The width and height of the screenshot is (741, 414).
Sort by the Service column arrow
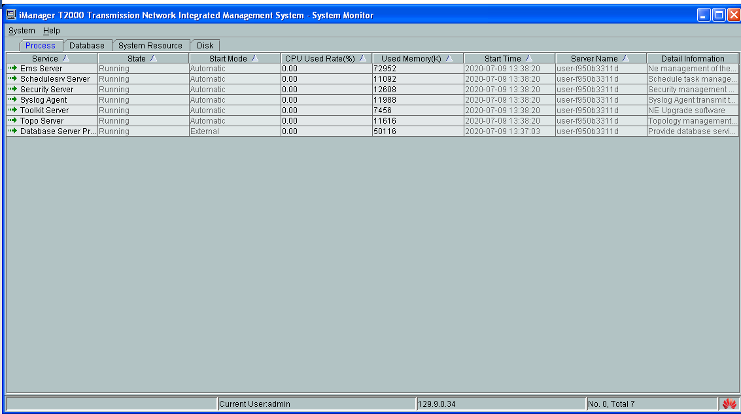(65, 58)
